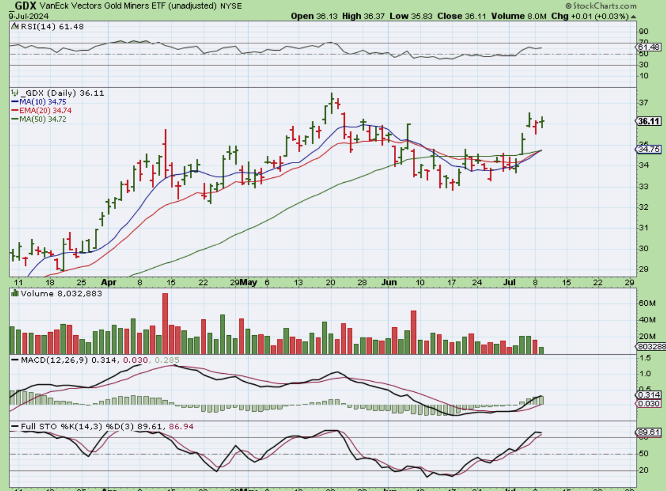The width and height of the screenshot is (666, 491).
Task: Click the 40M label on the volume axis
Action: (x=646, y=320)
